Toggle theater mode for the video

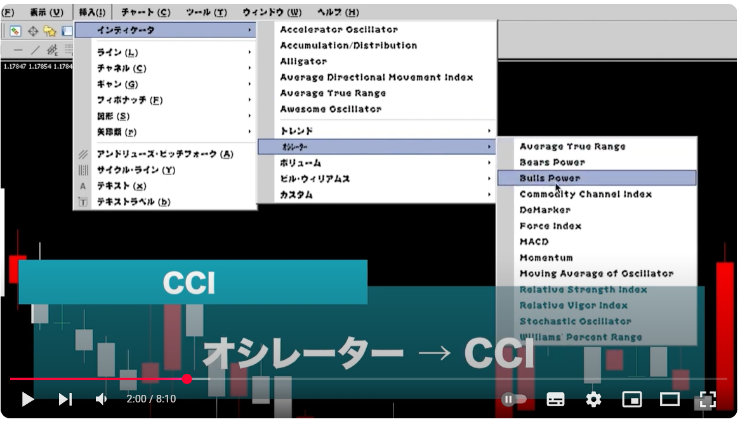click(x=670, y=399)
